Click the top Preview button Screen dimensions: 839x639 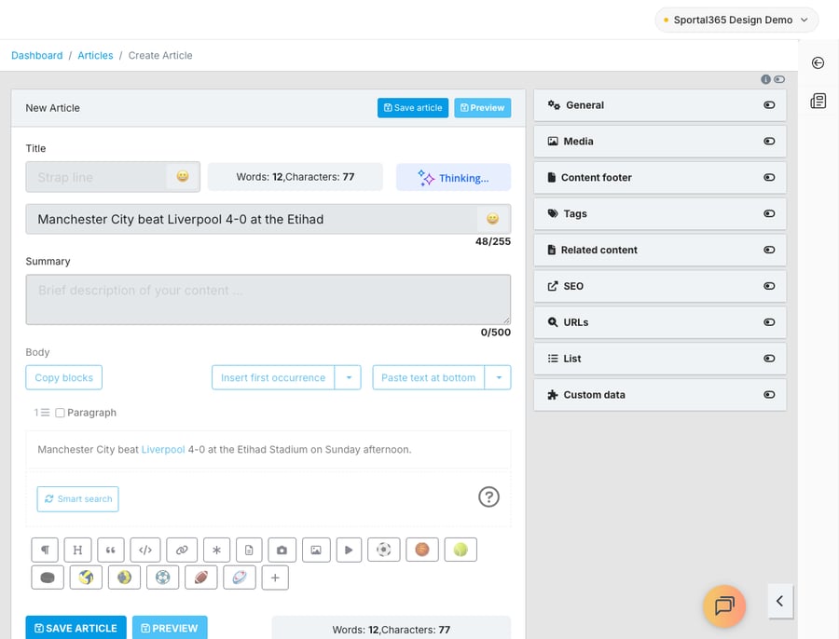483,107
